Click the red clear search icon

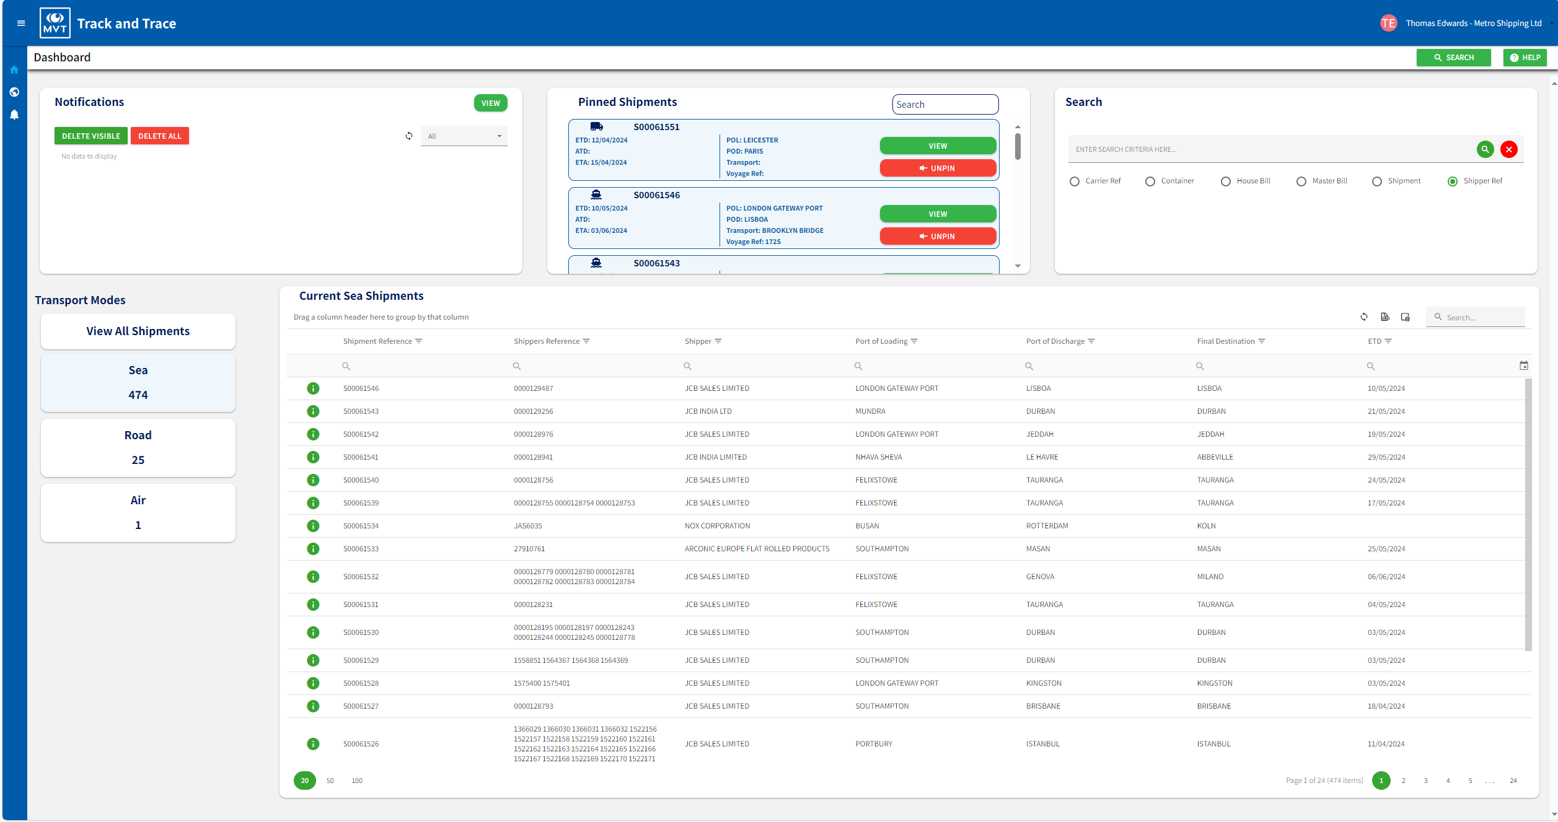coord(1509,149)
